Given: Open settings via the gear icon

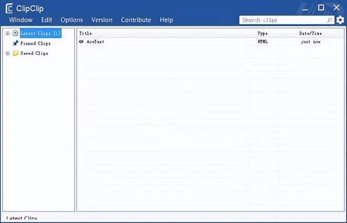Looking at the screenshot, I should [340, 20].
